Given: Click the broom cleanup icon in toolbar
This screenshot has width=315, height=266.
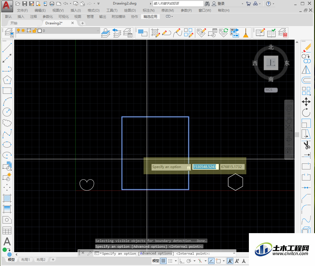Looking at the screenshot, I should (246, 33).
